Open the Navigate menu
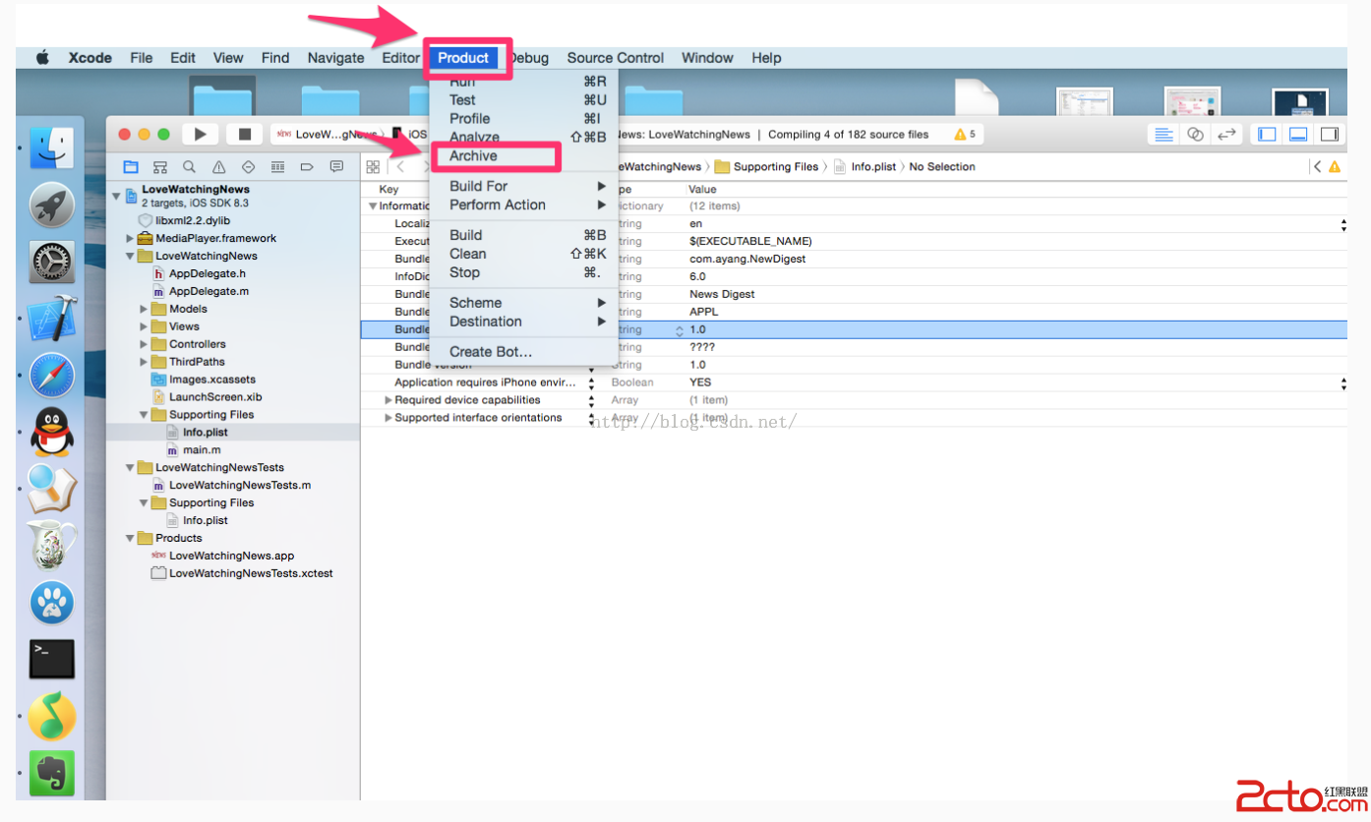 pos(335,58)
